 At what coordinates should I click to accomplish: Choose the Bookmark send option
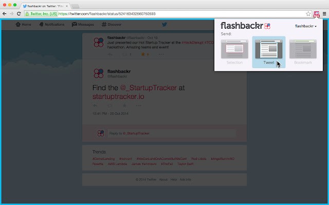pos(303,52)
